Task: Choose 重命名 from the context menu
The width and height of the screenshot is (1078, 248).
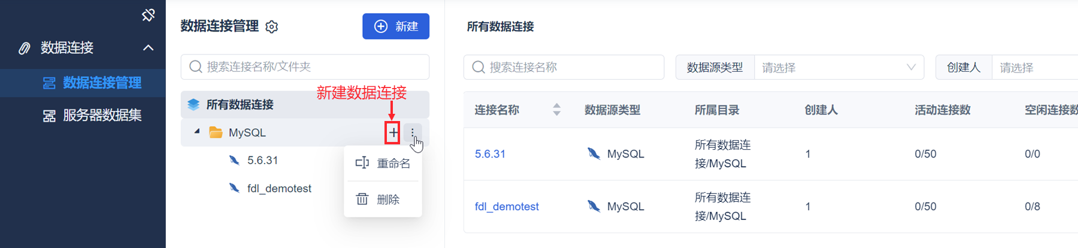Action: [383, 164]
